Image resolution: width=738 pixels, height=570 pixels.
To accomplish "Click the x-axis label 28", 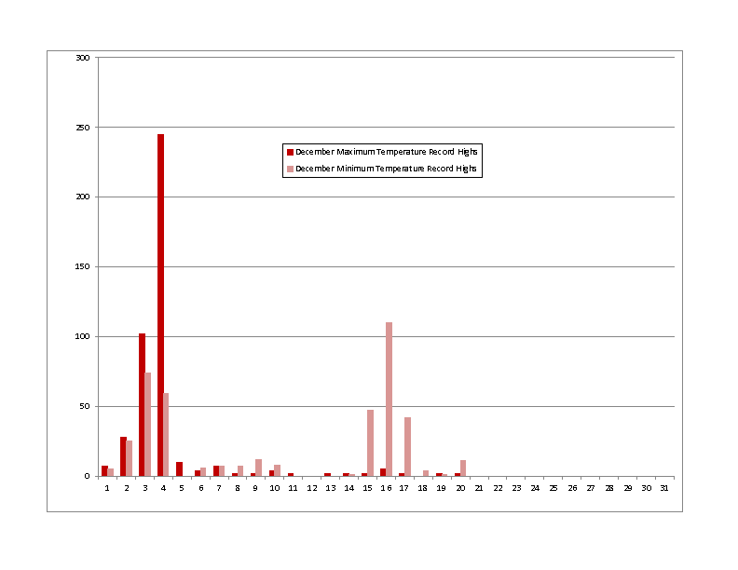I will (x=609, y=488).
